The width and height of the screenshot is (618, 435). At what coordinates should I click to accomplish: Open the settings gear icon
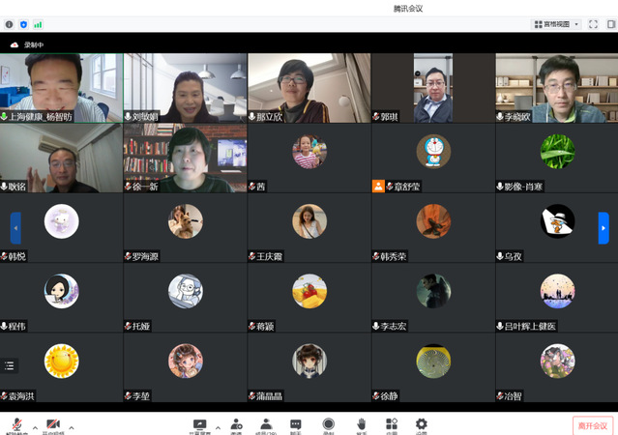421,424
